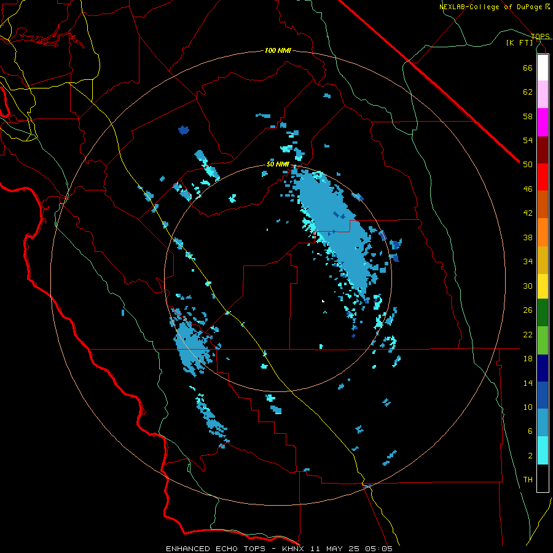Click the 'NEXLAB-College of DuPage' credit text
553x553 pixels.
pyautogui.click(x=492, y=7)
